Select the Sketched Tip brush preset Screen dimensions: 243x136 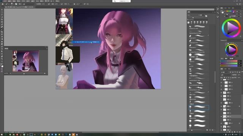tap(199, 27)
